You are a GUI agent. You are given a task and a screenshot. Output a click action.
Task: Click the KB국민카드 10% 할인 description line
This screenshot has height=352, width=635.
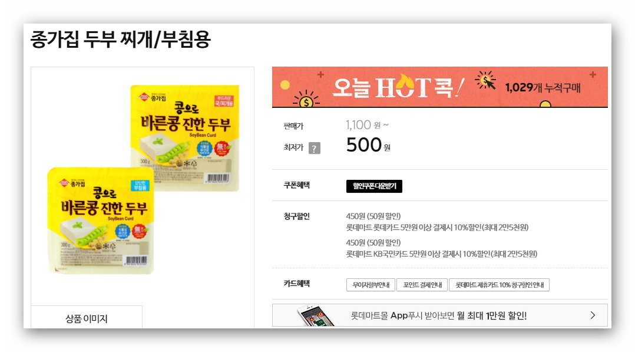coord(441,254)
